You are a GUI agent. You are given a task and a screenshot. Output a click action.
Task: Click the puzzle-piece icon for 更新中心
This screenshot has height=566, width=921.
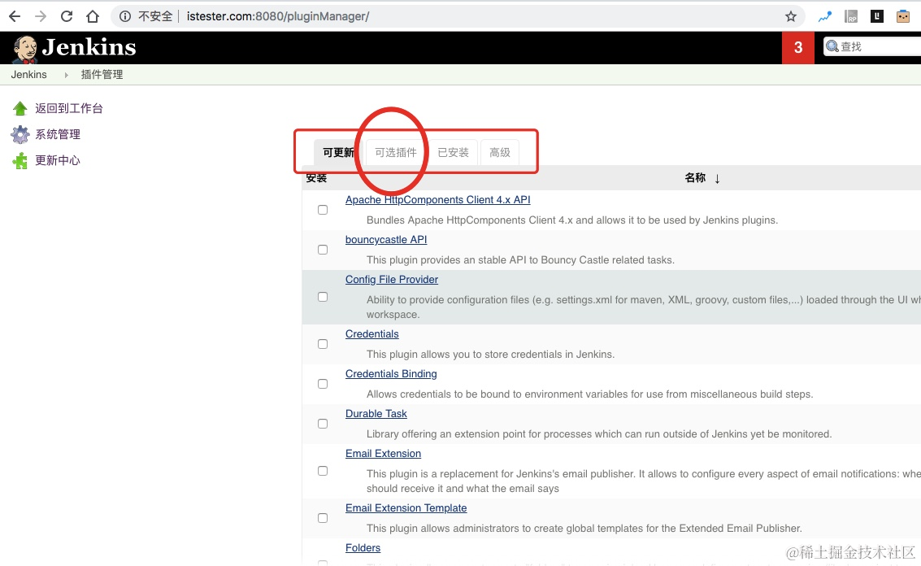pos(20,160)
